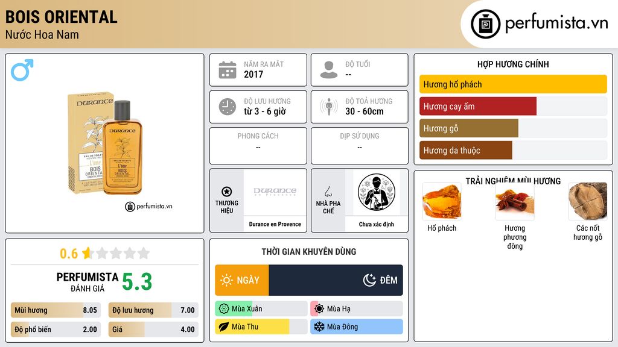Viewport: 618px width, 347px height.
Task: Click the Độ lưu hương 7.00 score bar
Action: [x=153, y=310]
